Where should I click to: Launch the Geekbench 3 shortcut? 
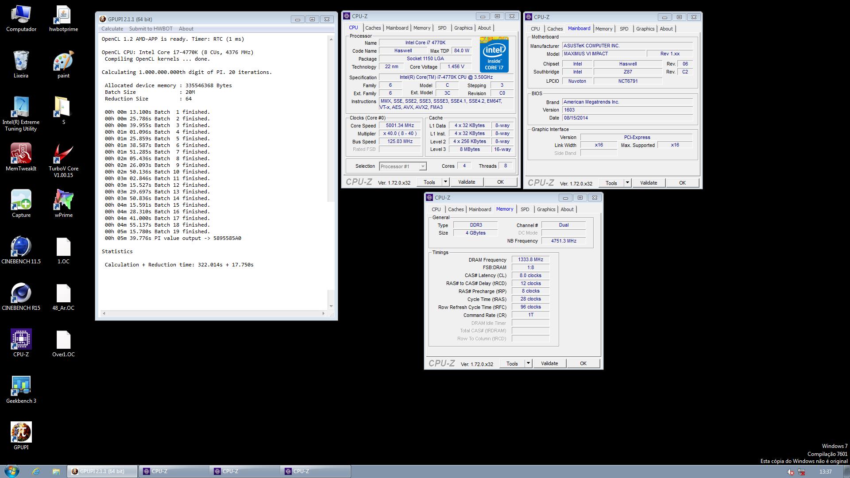click(21, 390)
